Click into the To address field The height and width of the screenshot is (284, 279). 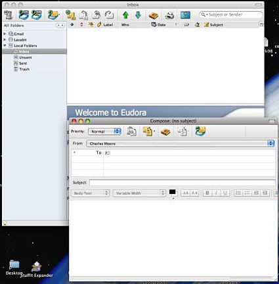click(x=189, y=153)
